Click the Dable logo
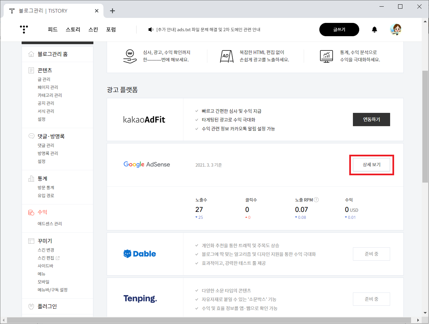The image size is (429, 324). point(140,254)
